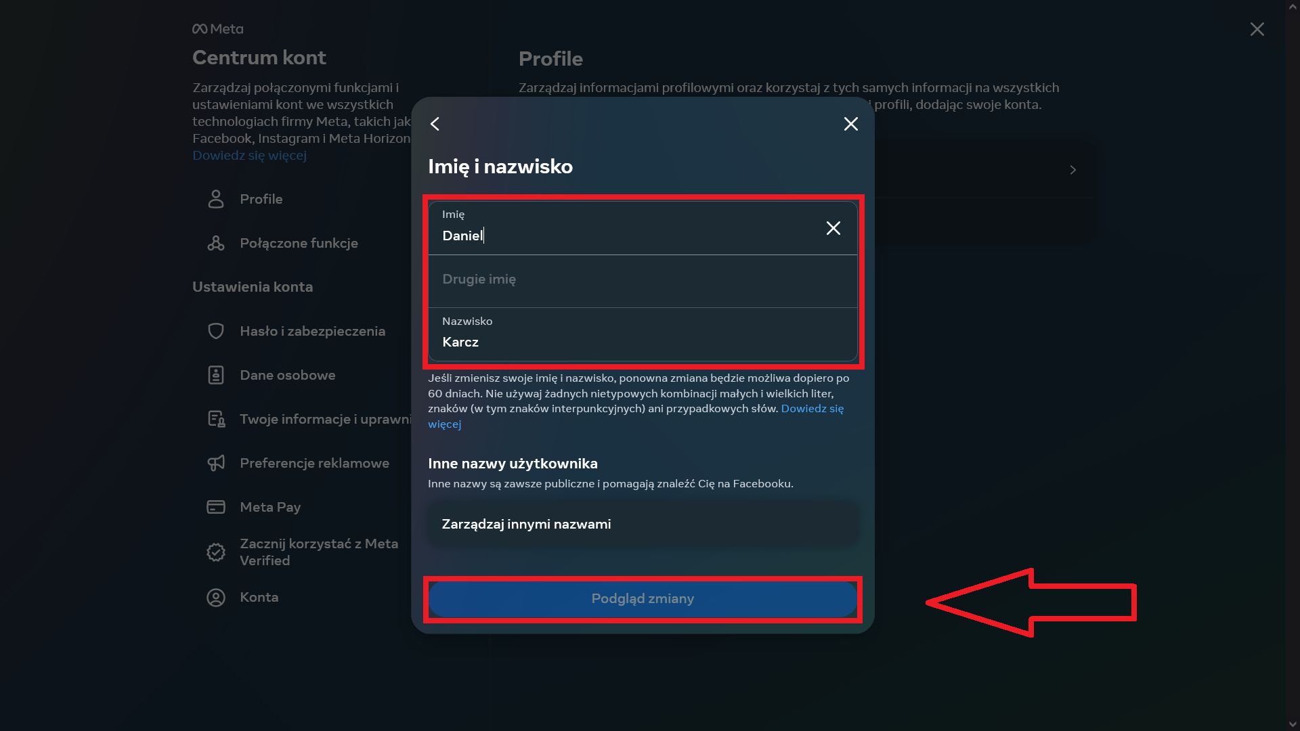
Task: Close the Imię i nazwisko dialog
Action: (850, 124)
